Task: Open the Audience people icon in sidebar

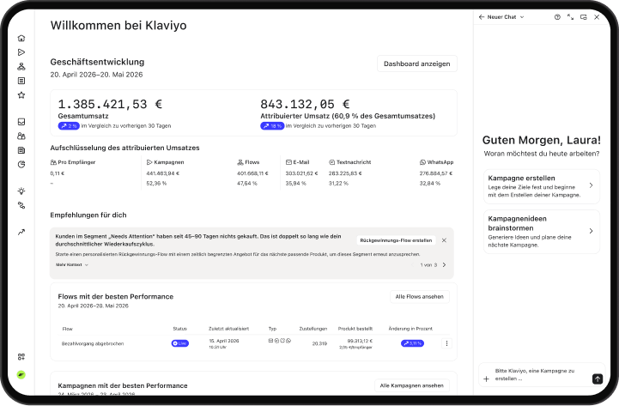Action: [x=21, y=136]
